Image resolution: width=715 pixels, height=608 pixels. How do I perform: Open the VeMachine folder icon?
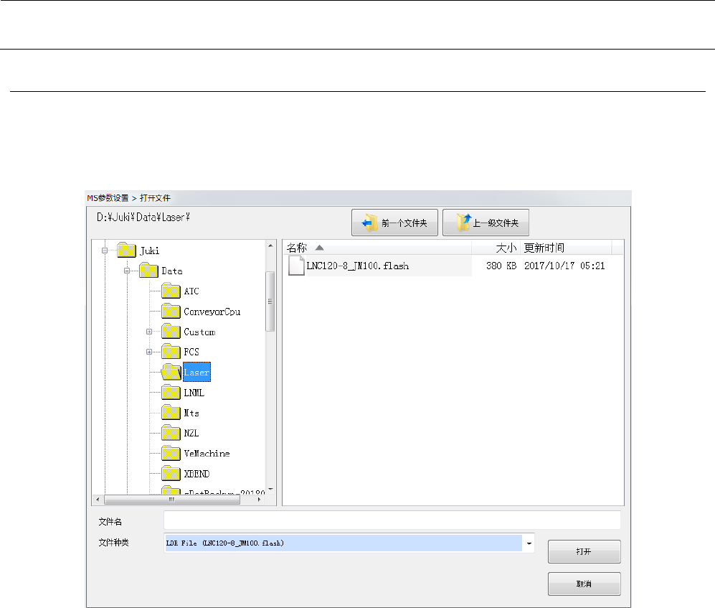(x=171, y=454)
